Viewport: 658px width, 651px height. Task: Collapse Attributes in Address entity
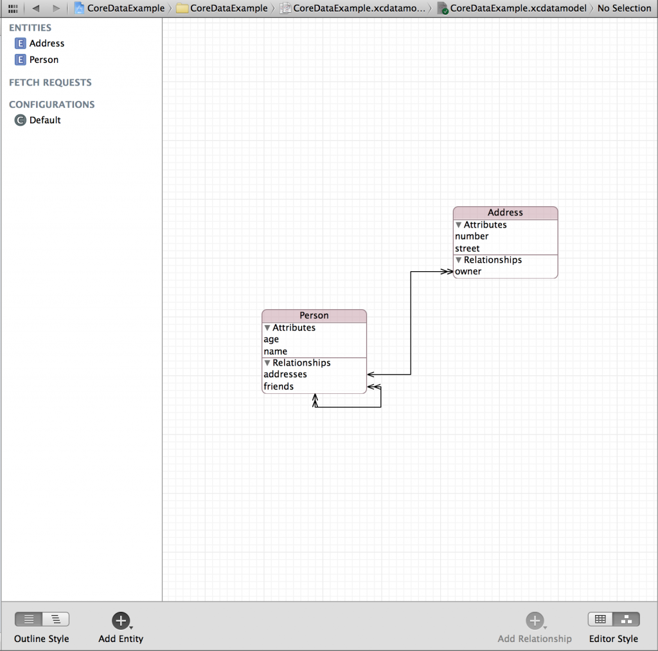coord(459,225)
